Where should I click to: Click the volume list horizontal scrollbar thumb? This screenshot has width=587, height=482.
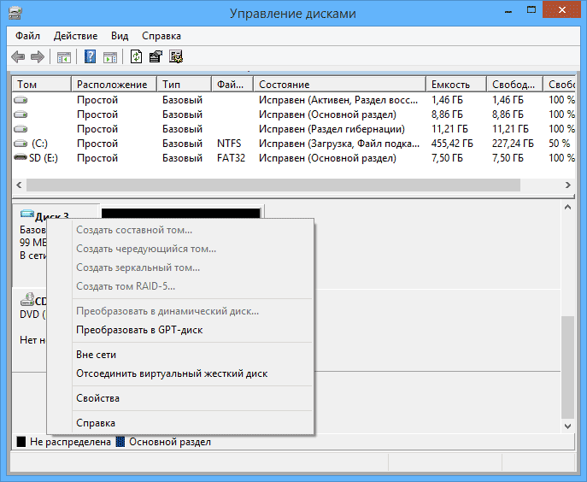coord(273,185)
